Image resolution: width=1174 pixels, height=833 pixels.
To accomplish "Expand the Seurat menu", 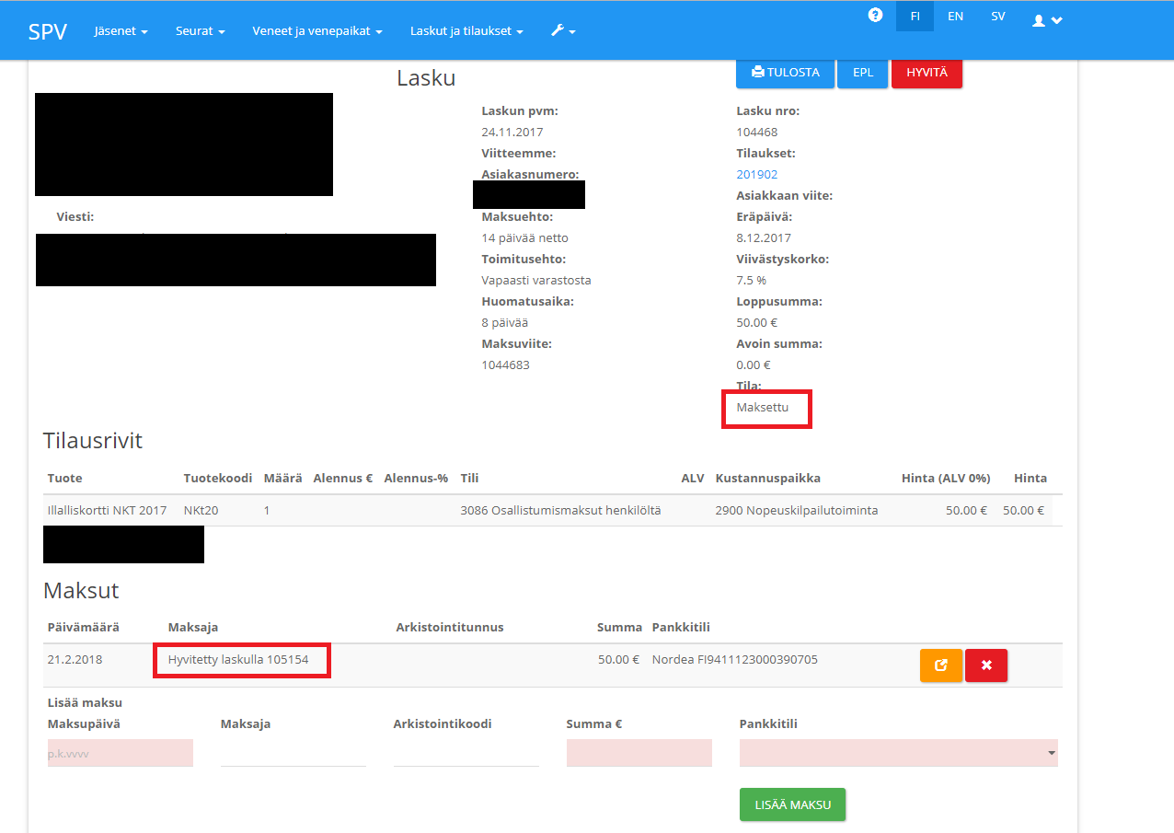I will [x=201, y=30].
